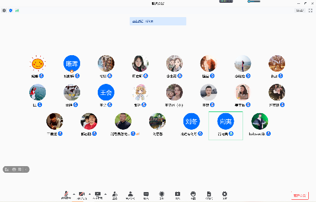The image size is (316, 202).
Task: Open the emoji reactions smiley icon
Action: pyautogui.click(x=193, y=195)
